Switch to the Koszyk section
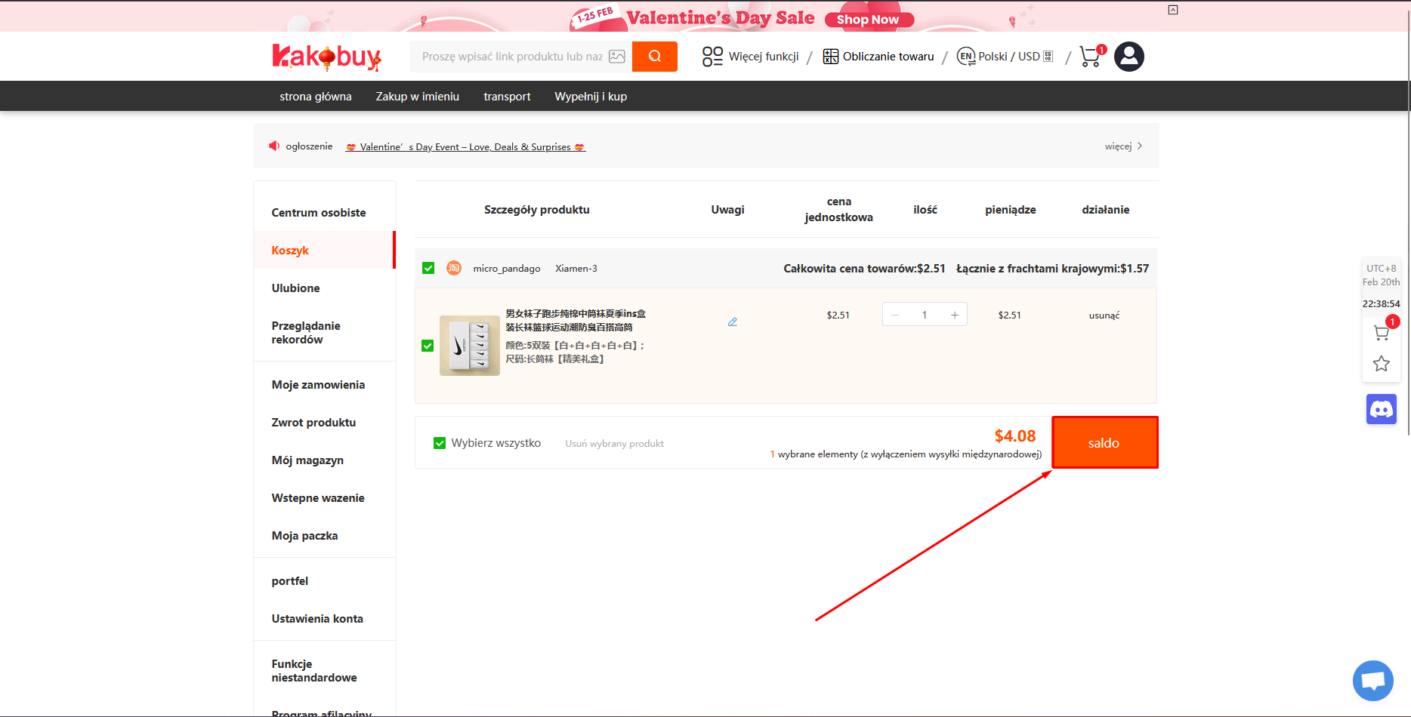The width and height of the screenshot is (1411, 717). pyautogui.click(x=289, y=250)
